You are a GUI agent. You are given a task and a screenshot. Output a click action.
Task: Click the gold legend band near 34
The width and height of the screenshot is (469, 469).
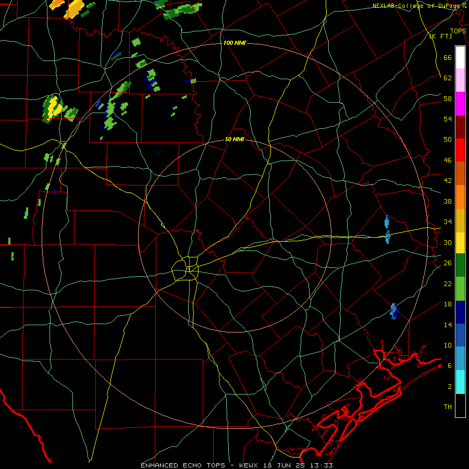460,220
